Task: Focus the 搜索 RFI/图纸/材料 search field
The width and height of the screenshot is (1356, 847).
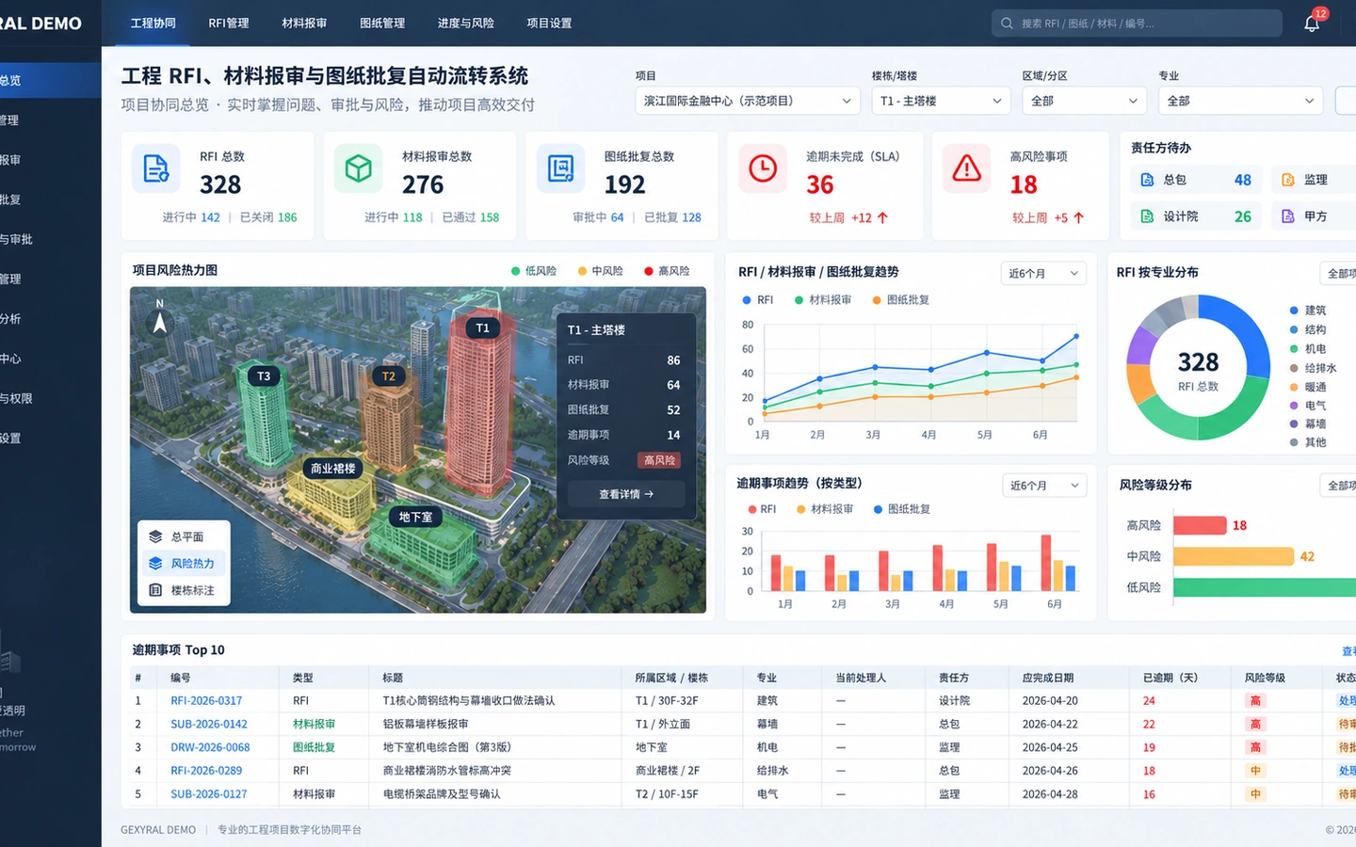Action: coord(1137,24)
